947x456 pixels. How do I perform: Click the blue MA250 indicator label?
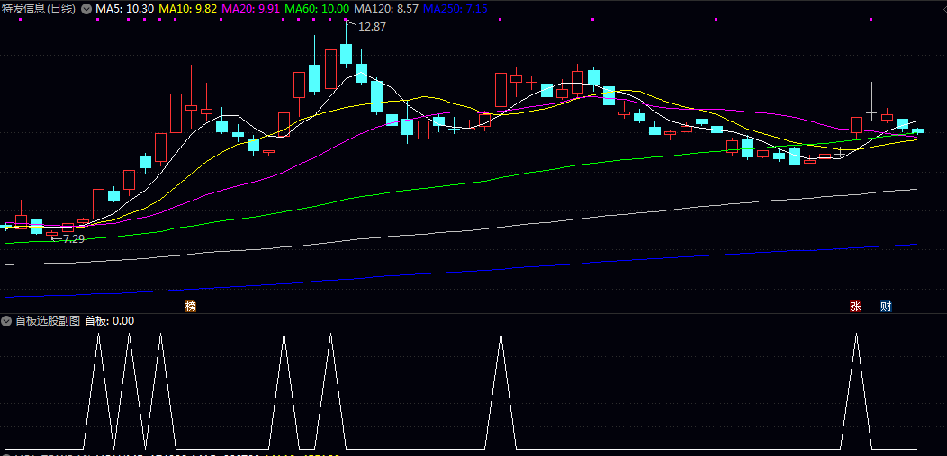click(x=455, y=8)
